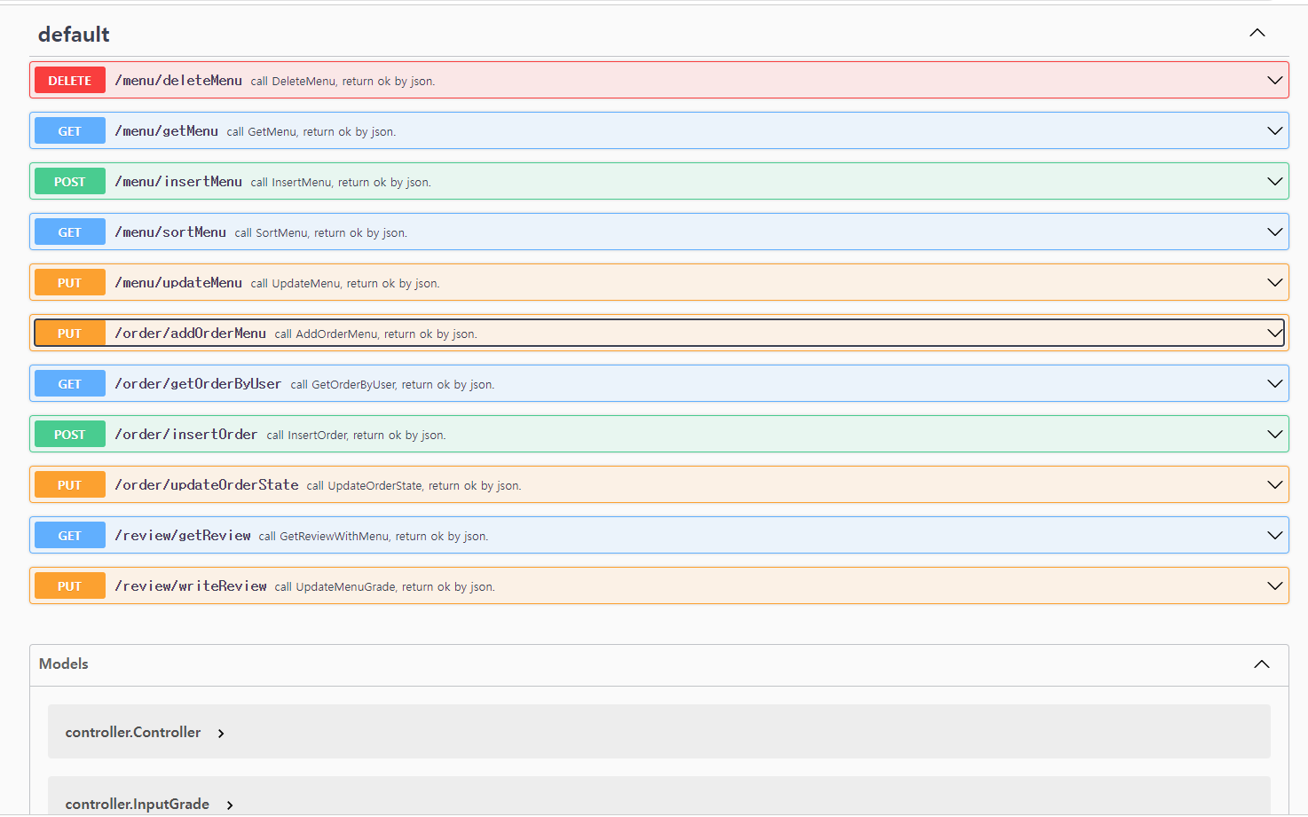Open the /order/getOrderByUser endpoint path
The height and width of the screenshot is (817, 1308).
pos(198,384)
